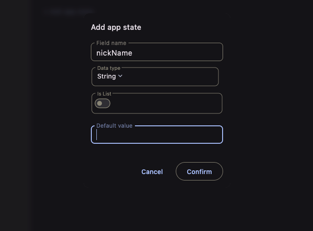
Task: Cancel the Add app state dialog
Action: [x=152, y=172]
